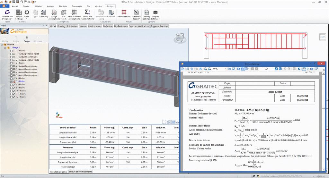Run Calculate in the ribbon
The height and width of the screenshot is (178, 329).
111,14
